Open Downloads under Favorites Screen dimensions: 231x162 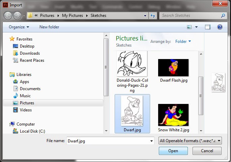tap(26, 53)
